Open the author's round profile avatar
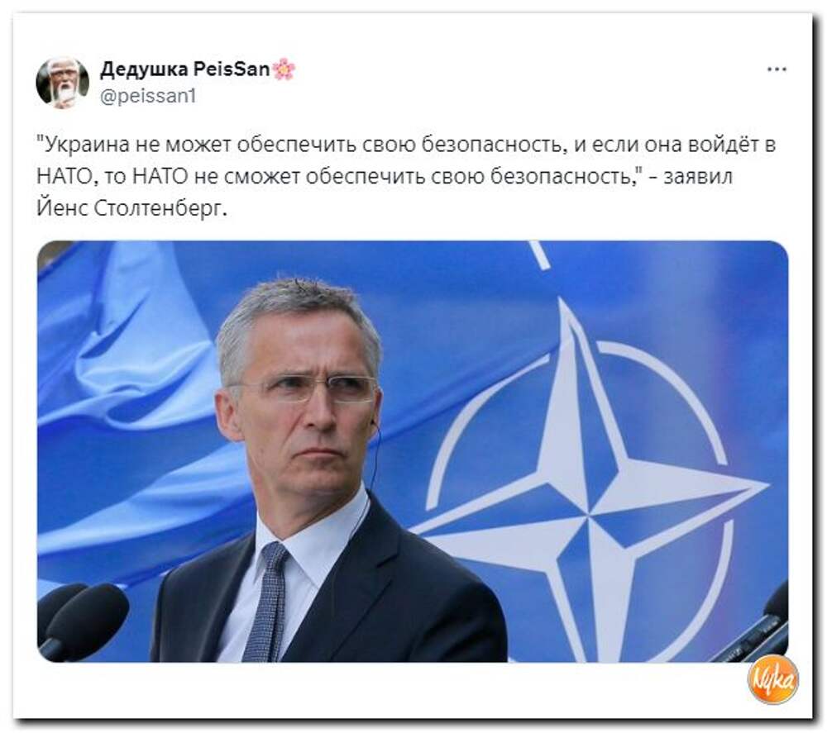Screen dimensions: 827x733 (x=62, y=82)
